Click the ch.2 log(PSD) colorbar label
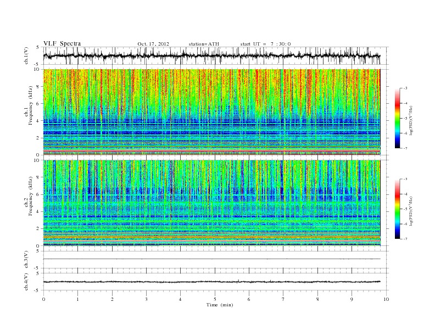 point(411,211)
